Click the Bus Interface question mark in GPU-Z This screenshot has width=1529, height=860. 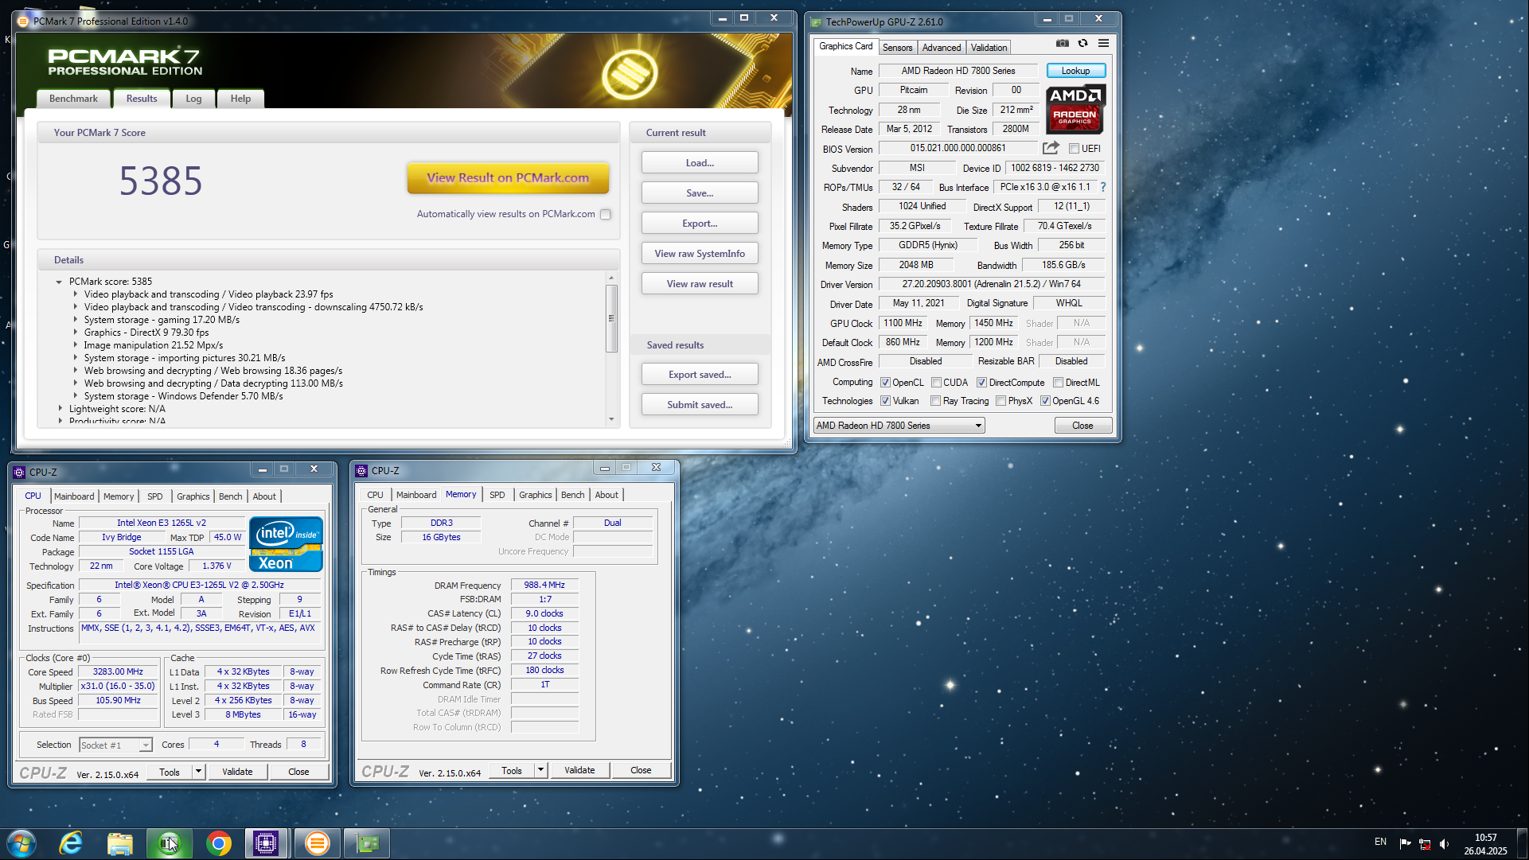tap(1103, 187)
